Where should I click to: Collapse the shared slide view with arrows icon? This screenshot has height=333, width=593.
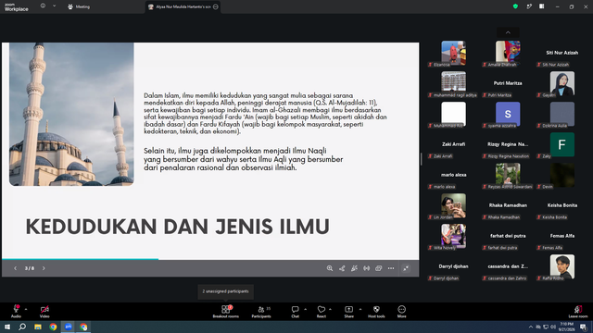[x=406, y=268]
